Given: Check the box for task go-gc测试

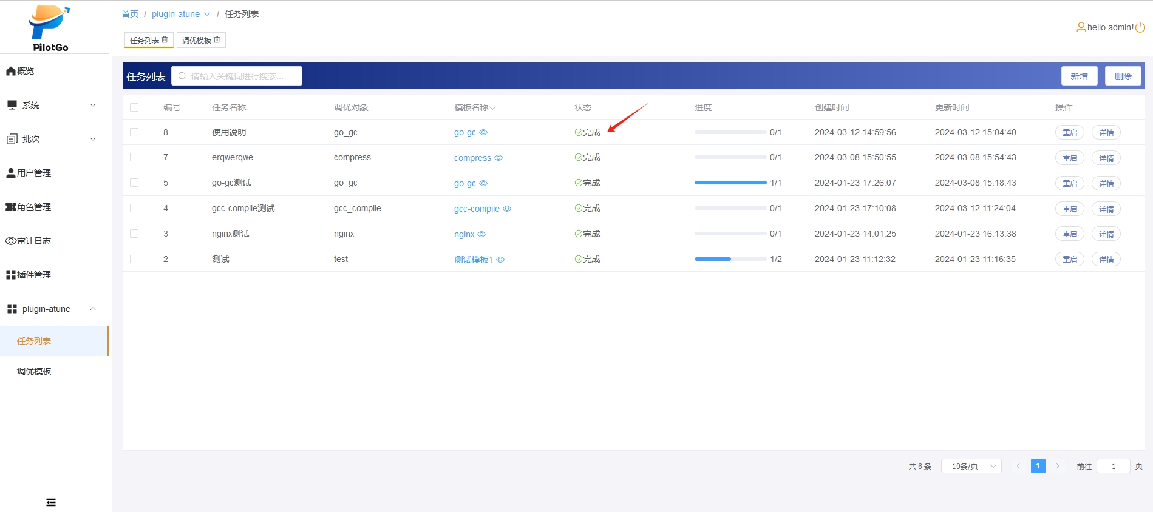Looking at the screenshot, I should pyautogui.click(x=134, y=183).
